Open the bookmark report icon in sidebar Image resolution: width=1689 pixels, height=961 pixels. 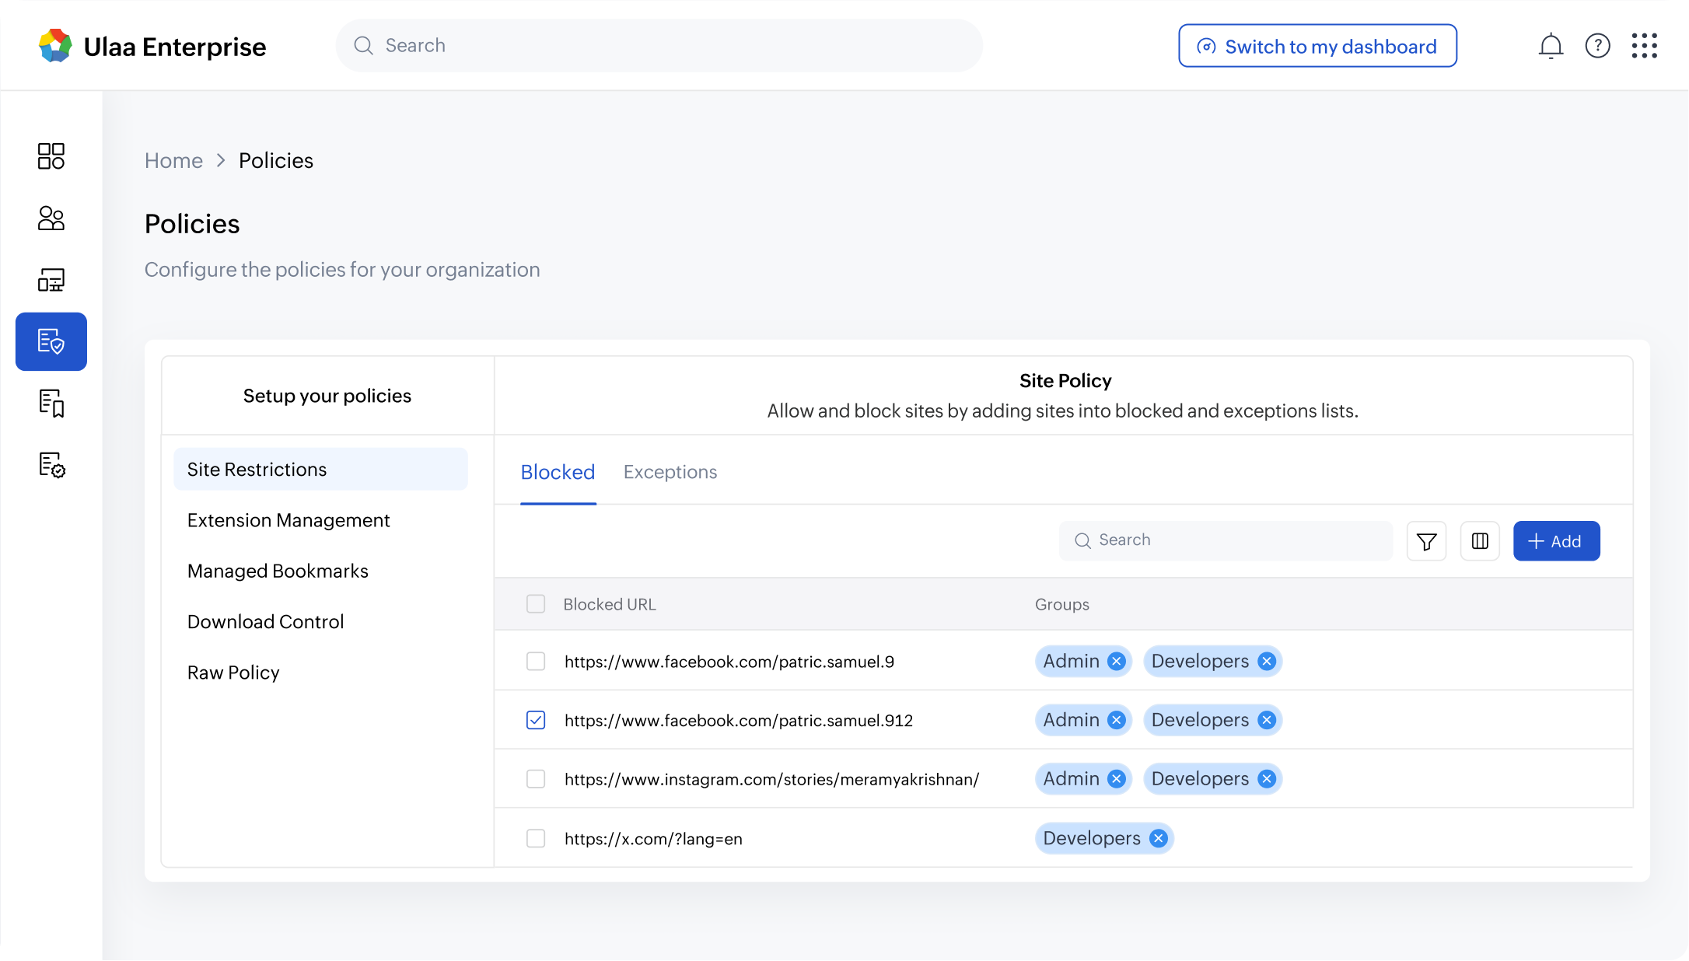[x=51, y=403]
